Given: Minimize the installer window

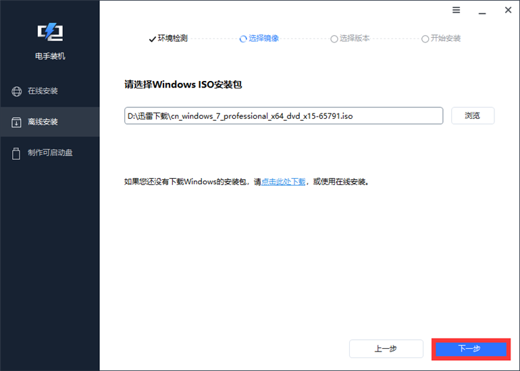Looking at the screenshot, I should point(482,13).
